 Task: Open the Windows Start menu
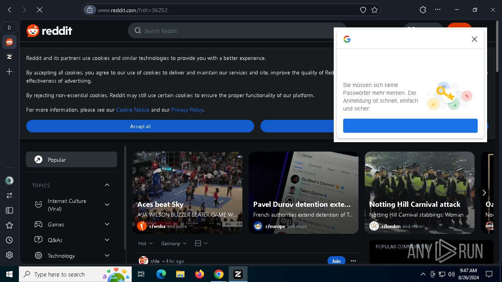(9, 274)
